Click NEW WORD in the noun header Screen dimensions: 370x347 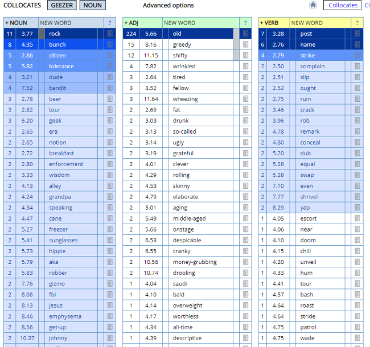(x=56, y=23)
